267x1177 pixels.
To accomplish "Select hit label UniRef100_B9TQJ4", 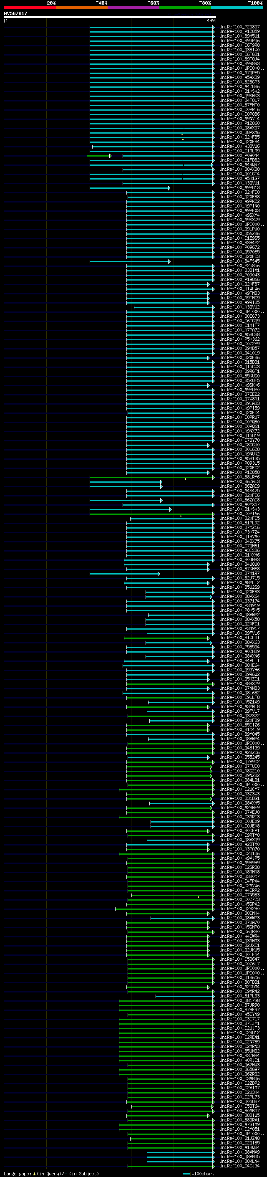I will pos(239,59).
